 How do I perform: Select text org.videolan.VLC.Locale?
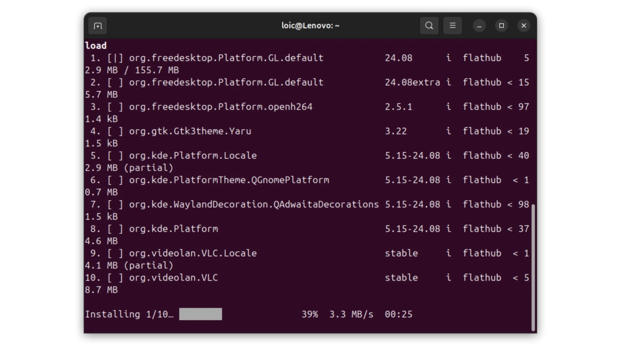pos(193,253)
